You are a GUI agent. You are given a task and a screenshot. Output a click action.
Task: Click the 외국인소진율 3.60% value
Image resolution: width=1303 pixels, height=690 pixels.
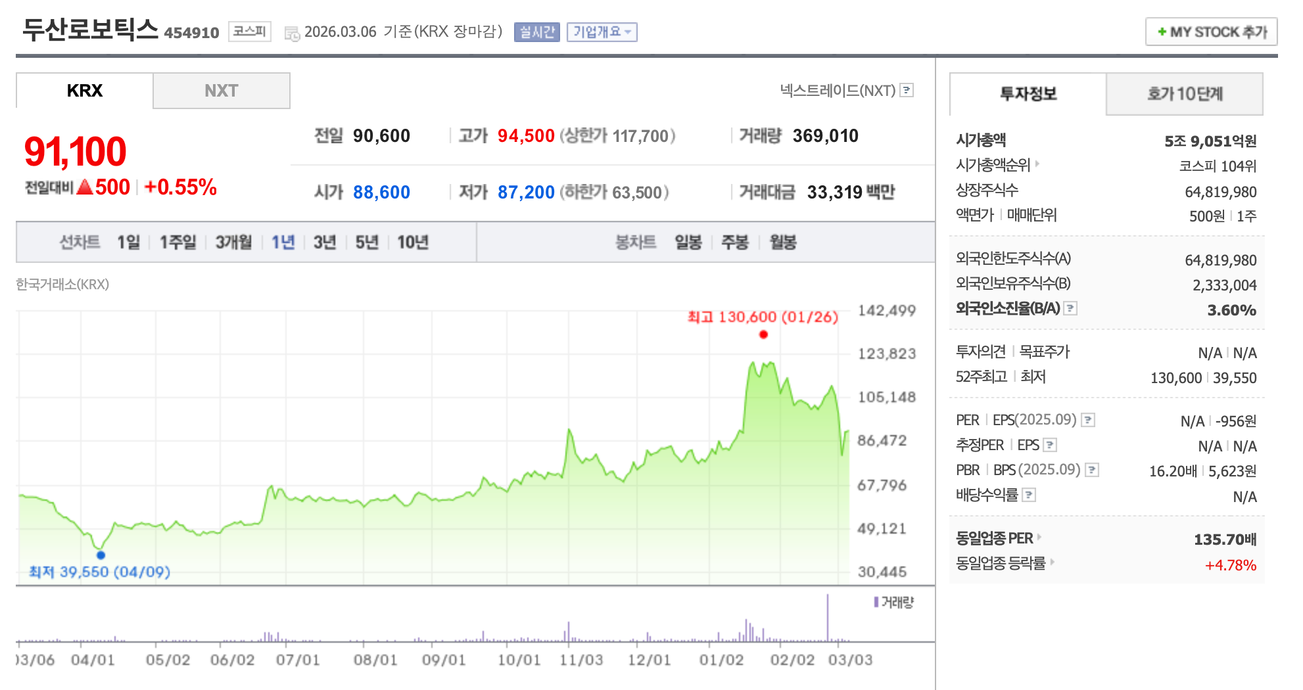[1231, 310]
